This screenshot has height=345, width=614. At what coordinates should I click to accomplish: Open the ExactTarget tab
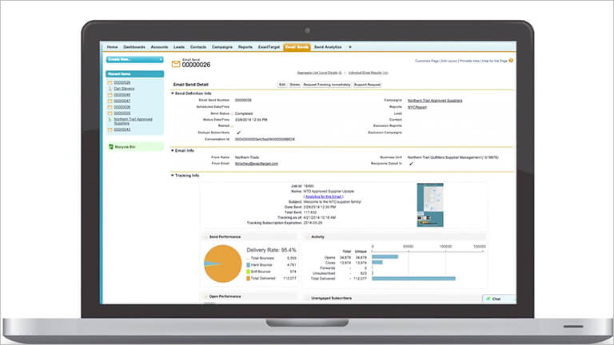coord(269,47)
